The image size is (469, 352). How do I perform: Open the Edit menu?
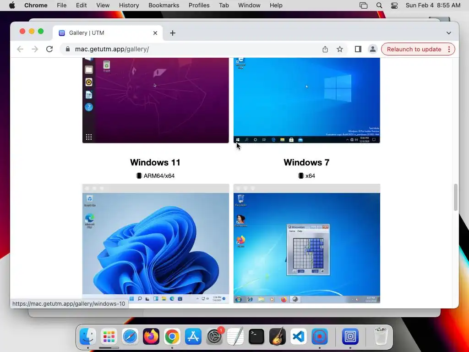click(81, 5)
